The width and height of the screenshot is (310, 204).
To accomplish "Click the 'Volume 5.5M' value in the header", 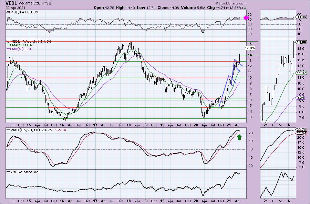I will point(193,8).
